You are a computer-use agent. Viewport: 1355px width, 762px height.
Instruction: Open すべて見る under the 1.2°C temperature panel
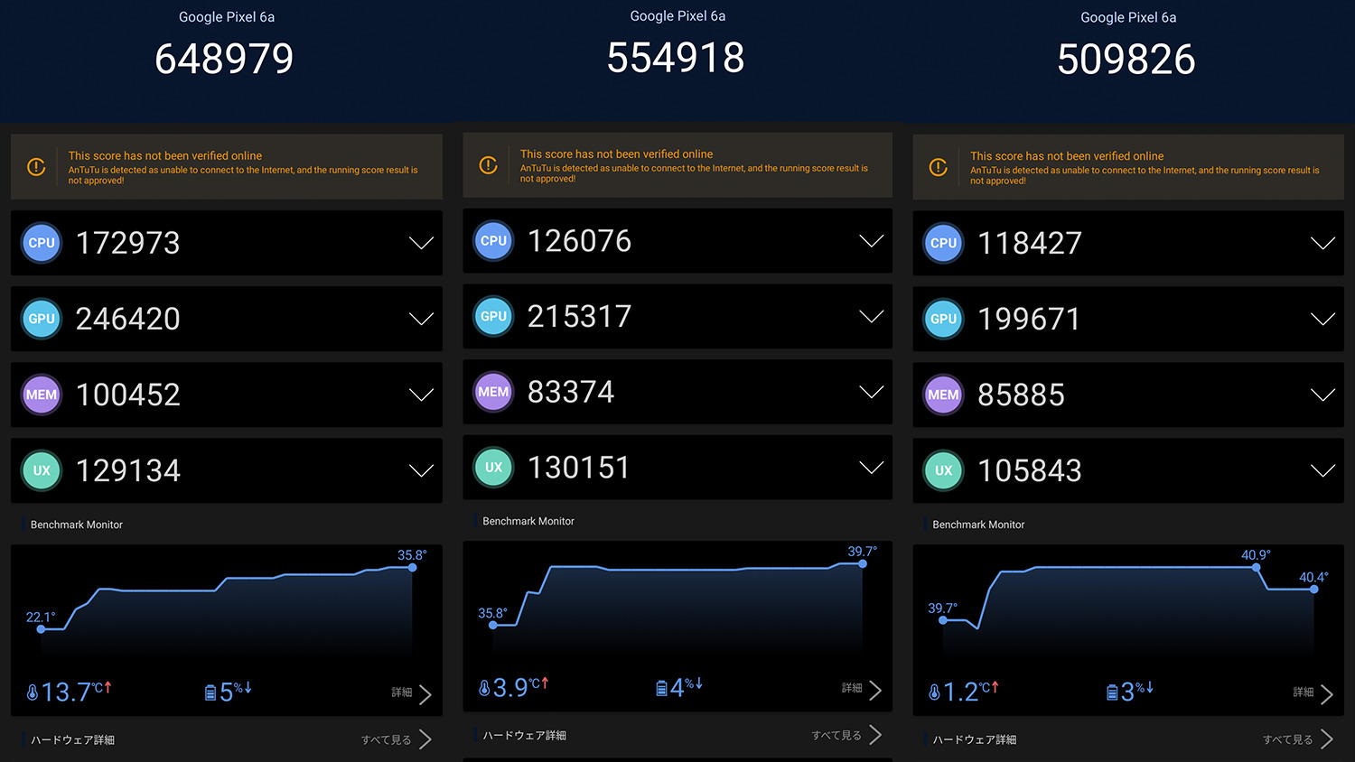(1297, 739)
